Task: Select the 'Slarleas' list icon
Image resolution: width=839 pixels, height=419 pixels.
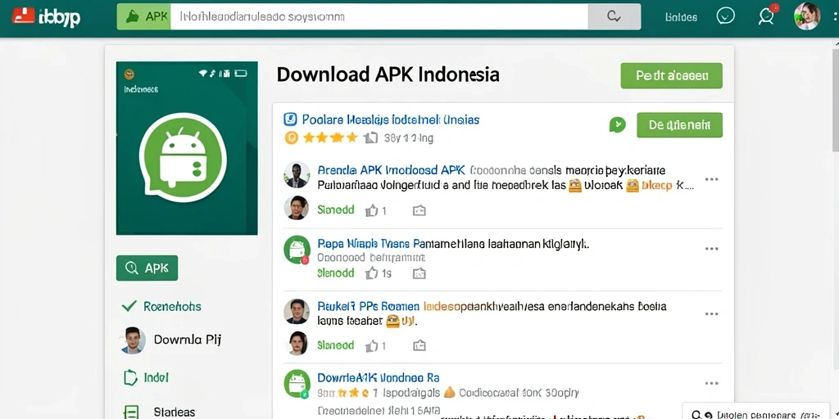Action: pos(130,412)
